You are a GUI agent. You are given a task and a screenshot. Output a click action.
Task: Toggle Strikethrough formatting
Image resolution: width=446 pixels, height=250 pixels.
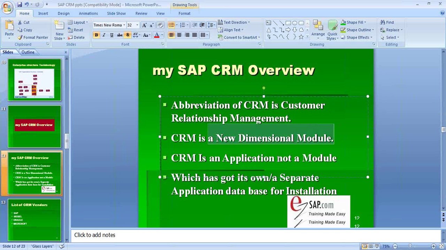point(120,35)
